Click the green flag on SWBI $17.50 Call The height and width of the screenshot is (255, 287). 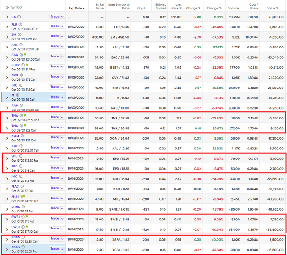tap(27, 227)
